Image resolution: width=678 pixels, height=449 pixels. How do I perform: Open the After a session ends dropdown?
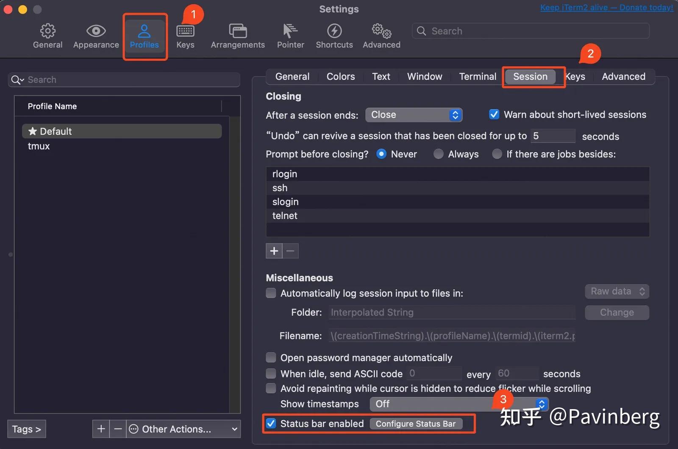[414, 114]
